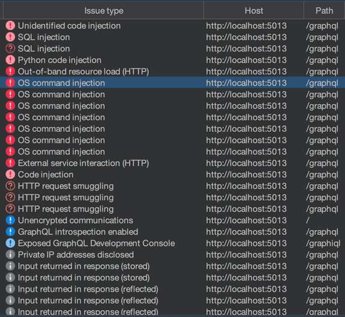The width and height of the screenshot is (345, 317).
Task: Sort by the Issue type column header
Action: coord(104,11)
